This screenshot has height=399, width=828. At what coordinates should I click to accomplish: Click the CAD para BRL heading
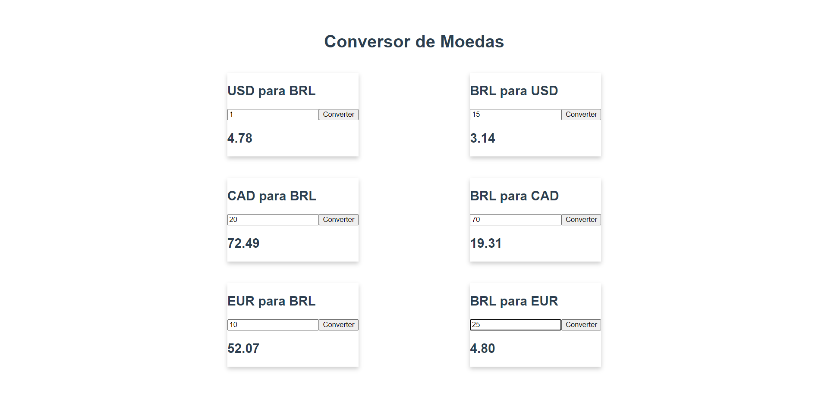272,196
